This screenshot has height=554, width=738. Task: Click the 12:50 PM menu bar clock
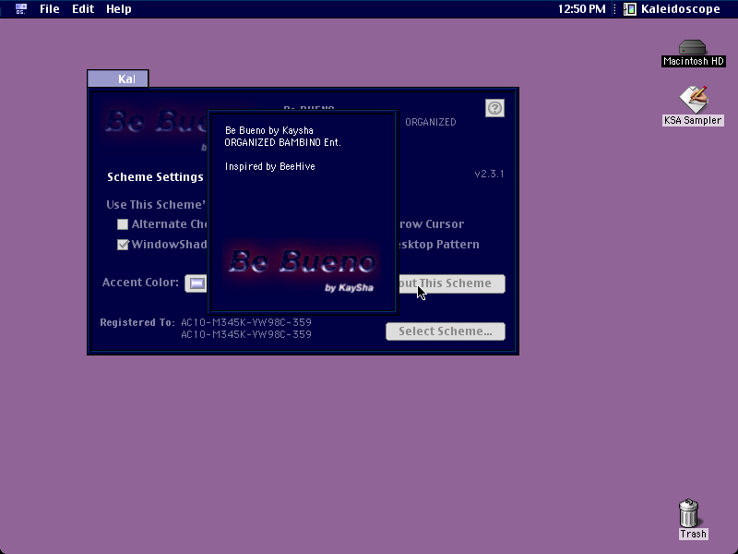(x=582, y=9)
